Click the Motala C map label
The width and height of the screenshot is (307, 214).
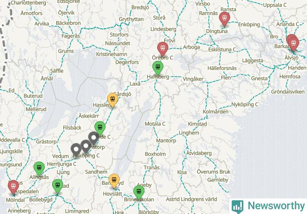point(155,124)
